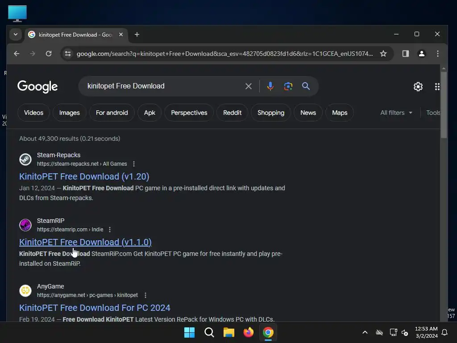This screenshot has width=457, height=343.
Task: Start voice search with the microphone
Action: click(270, 86)
